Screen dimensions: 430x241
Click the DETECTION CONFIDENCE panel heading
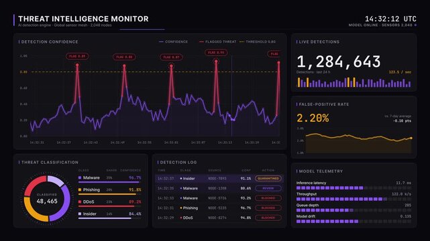(x=50, y=42)
